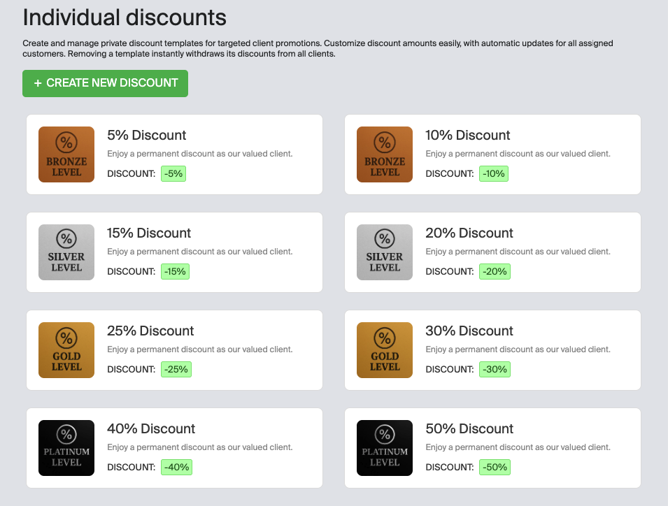Image resolution: width=668 pixels, height=506 pixels.
Task: Click the green -30% discount badge
Action: pyautogui.click(x=495, y=369)
